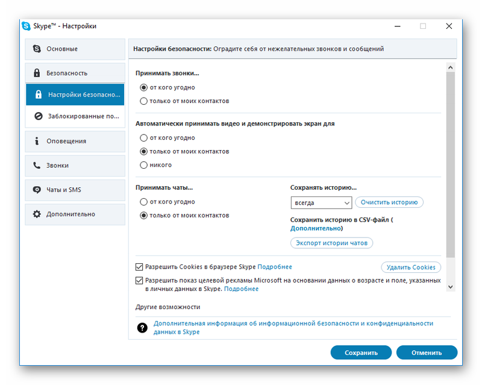Viewport: 482px width, 385px height.
Task: Click the info icon beside Оповещения
Action: [x=37, y=141]
